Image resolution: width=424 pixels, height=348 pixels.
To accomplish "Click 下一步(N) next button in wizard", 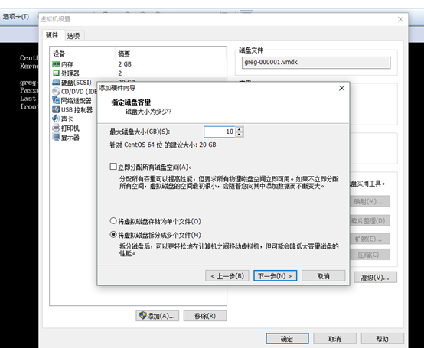I will click(x=275, y=276).
